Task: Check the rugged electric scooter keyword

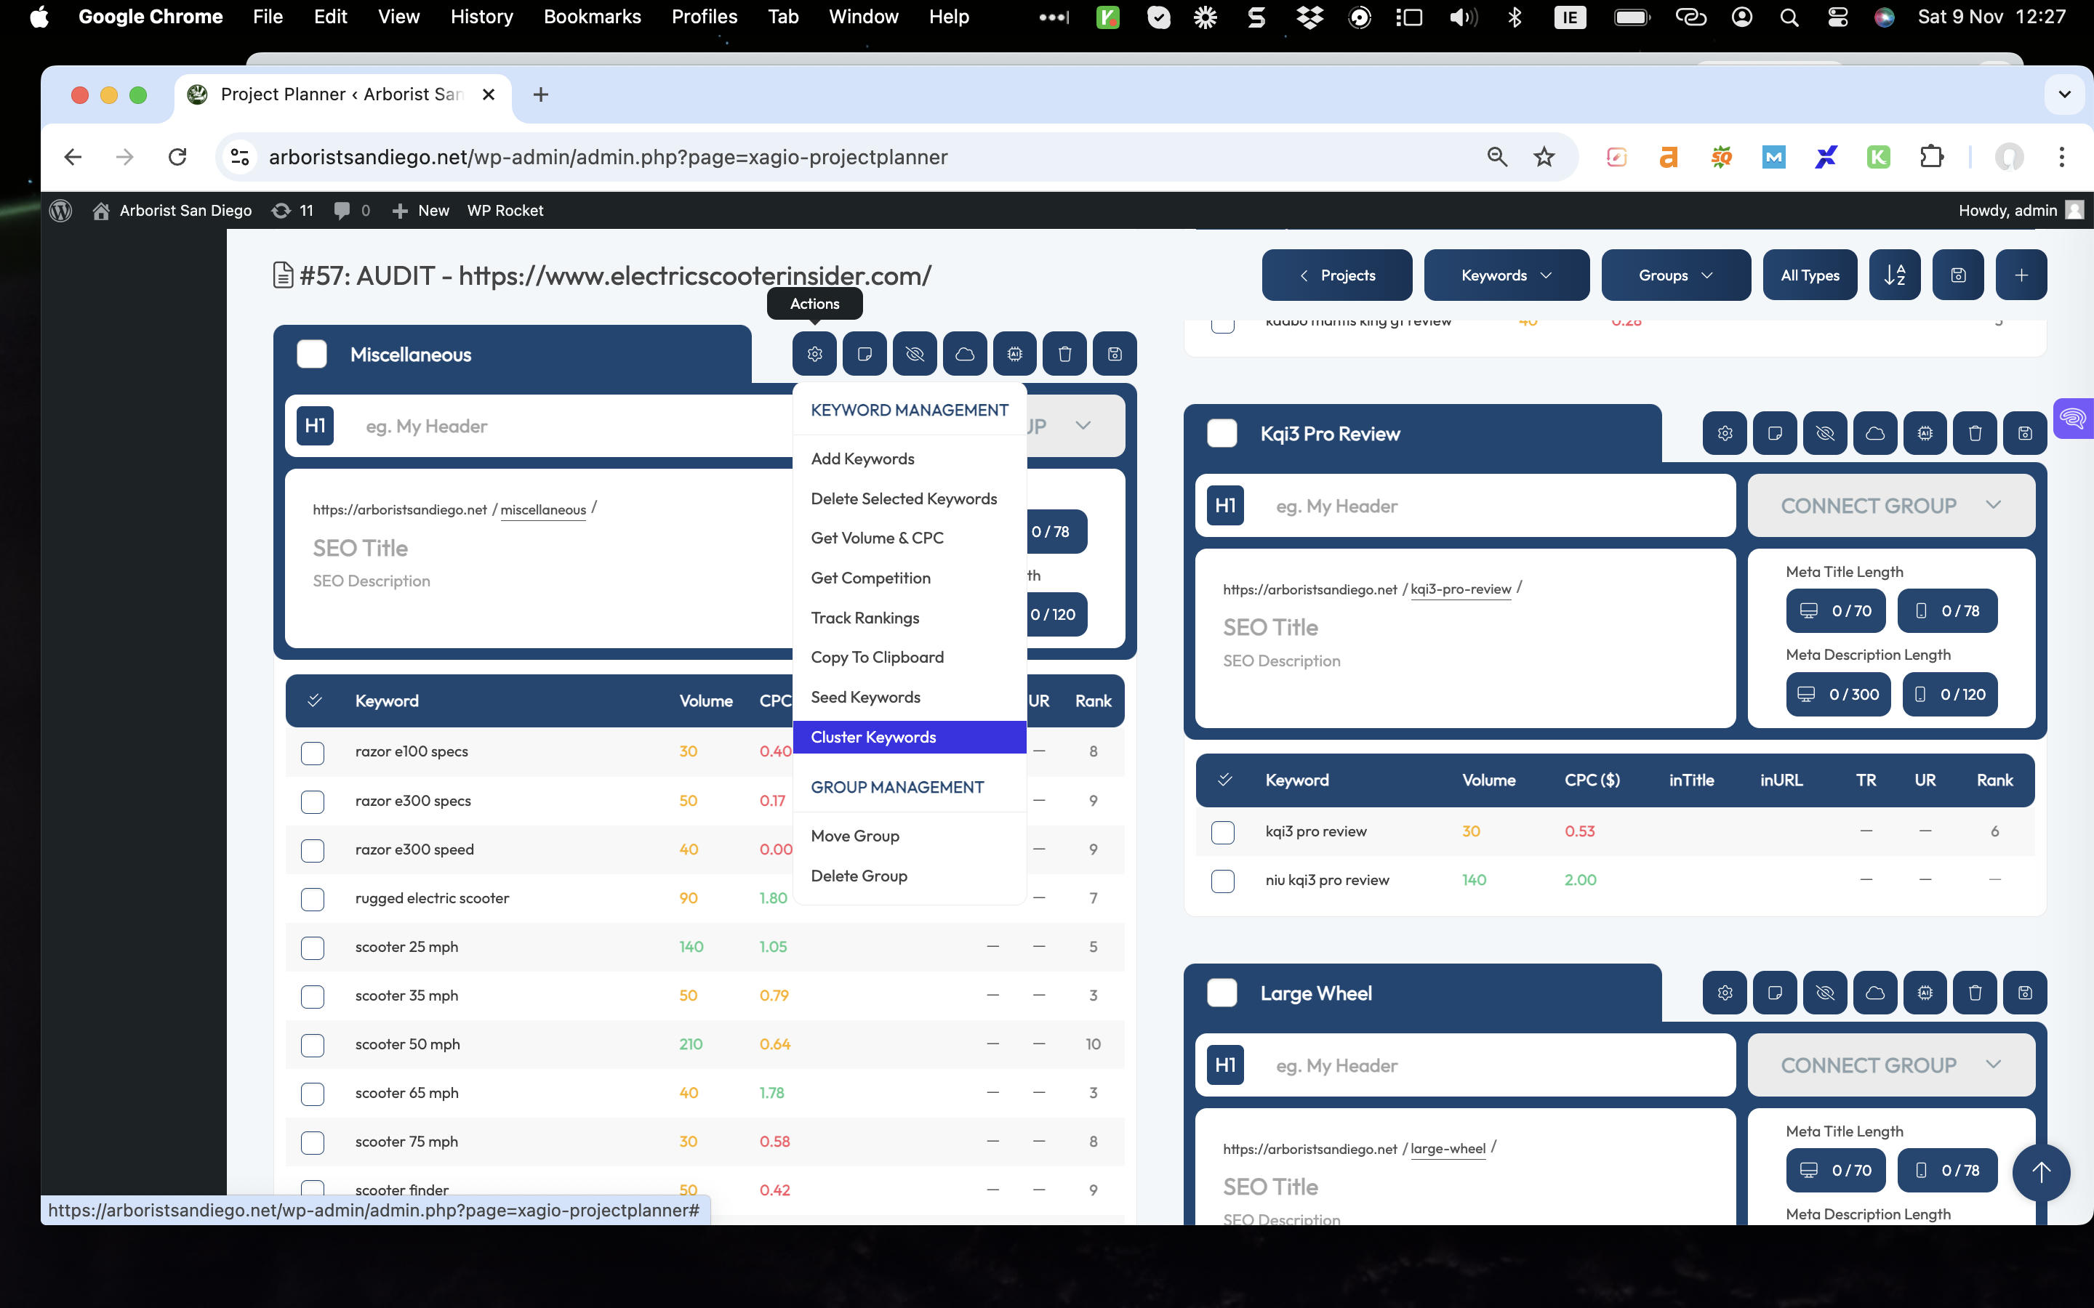Action: tap(313, 900)
